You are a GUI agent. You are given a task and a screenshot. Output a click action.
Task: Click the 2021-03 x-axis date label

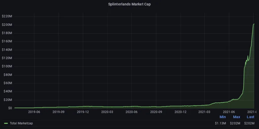(205, 112)
